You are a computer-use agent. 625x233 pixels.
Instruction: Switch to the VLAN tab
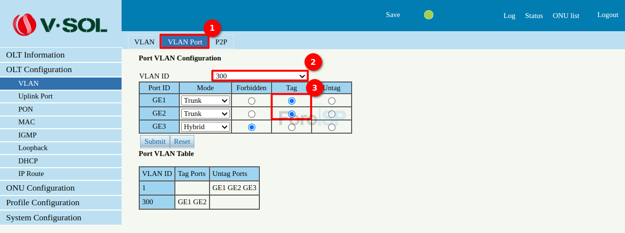tap(144, 42)
